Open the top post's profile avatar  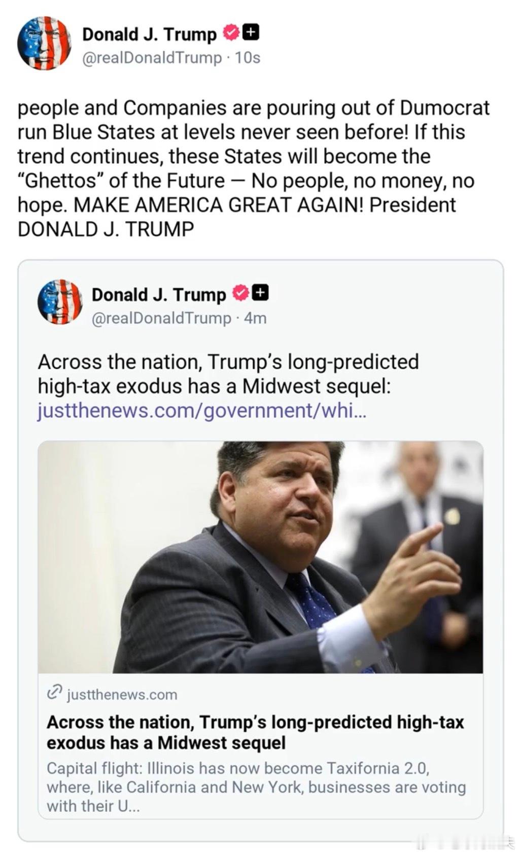44,43
